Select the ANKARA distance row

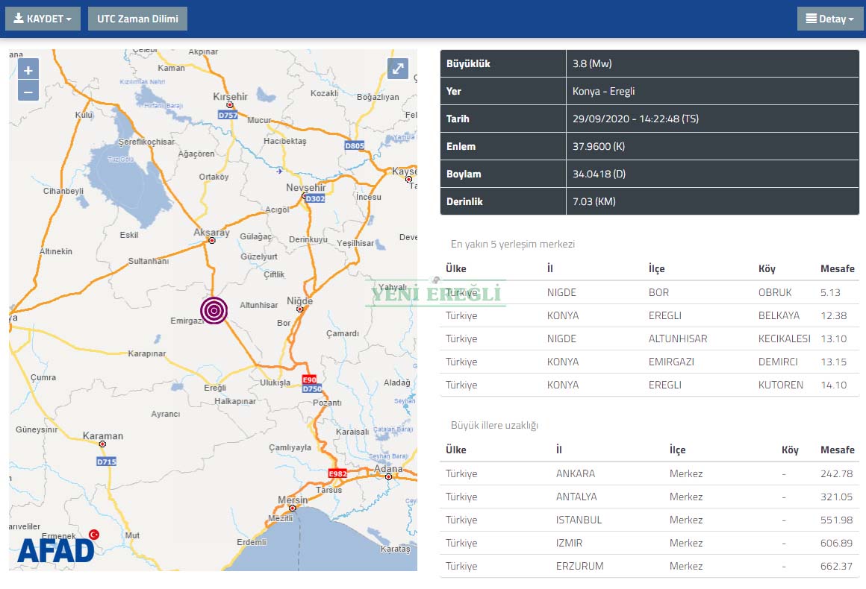649,473
